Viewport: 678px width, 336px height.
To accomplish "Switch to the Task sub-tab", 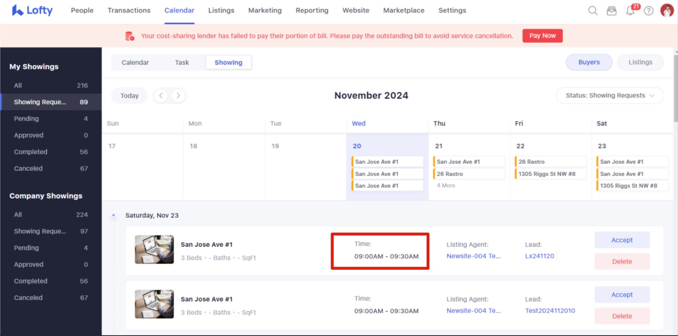I will (182, 62).
